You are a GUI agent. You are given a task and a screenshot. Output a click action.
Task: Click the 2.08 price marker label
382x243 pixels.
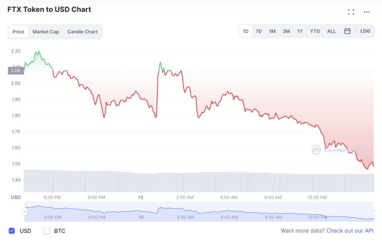click(16, 70)
